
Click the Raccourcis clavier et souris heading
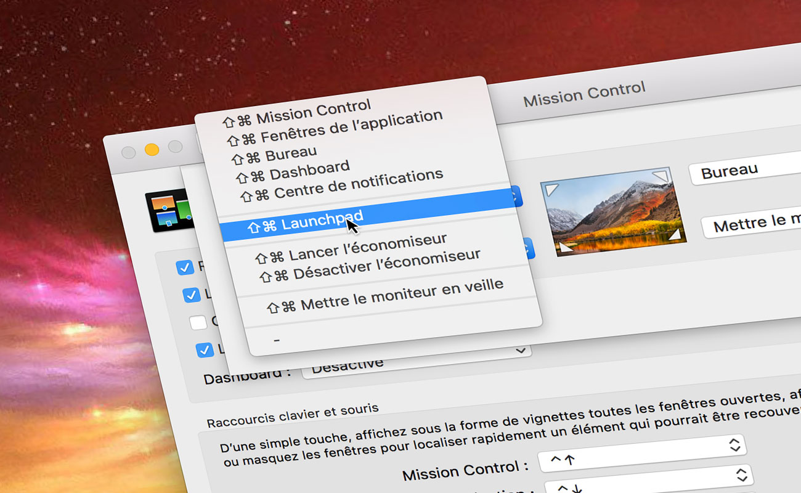pyautogui.click(x=293, y=416)
